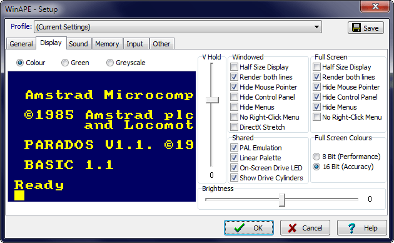This screenshot has width=394, height=243.
Task: Toggle Show Drive Cylinders option
Action: tap(234, 178)
